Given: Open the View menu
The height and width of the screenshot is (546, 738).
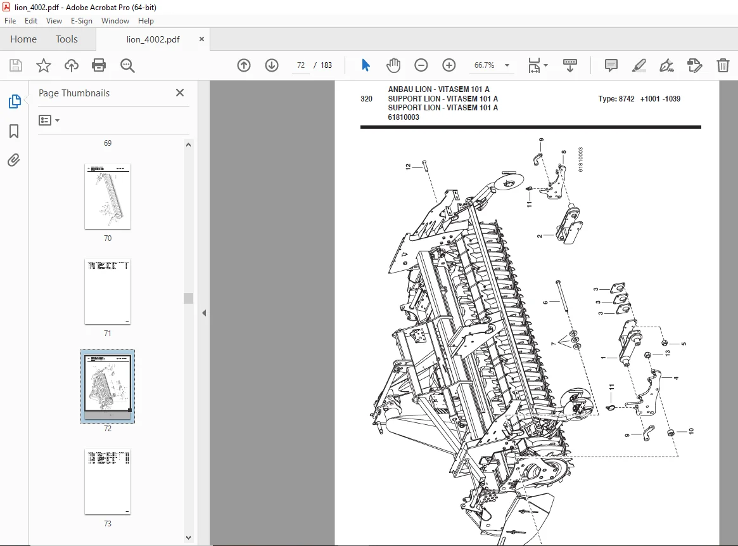Looking at the screenshot, I should tap(54, 21).
